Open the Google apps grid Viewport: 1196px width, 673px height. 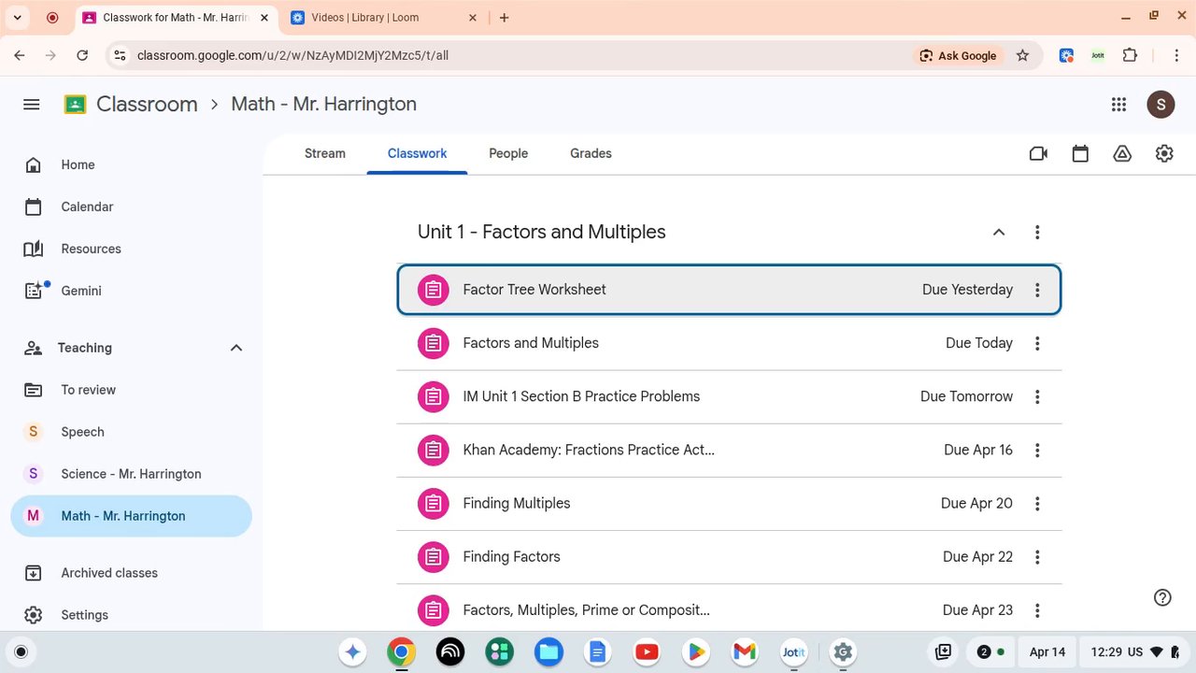1118,105
